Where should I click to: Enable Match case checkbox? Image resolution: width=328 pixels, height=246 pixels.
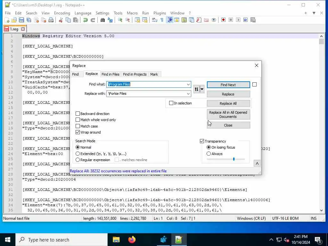click(78, 126)
